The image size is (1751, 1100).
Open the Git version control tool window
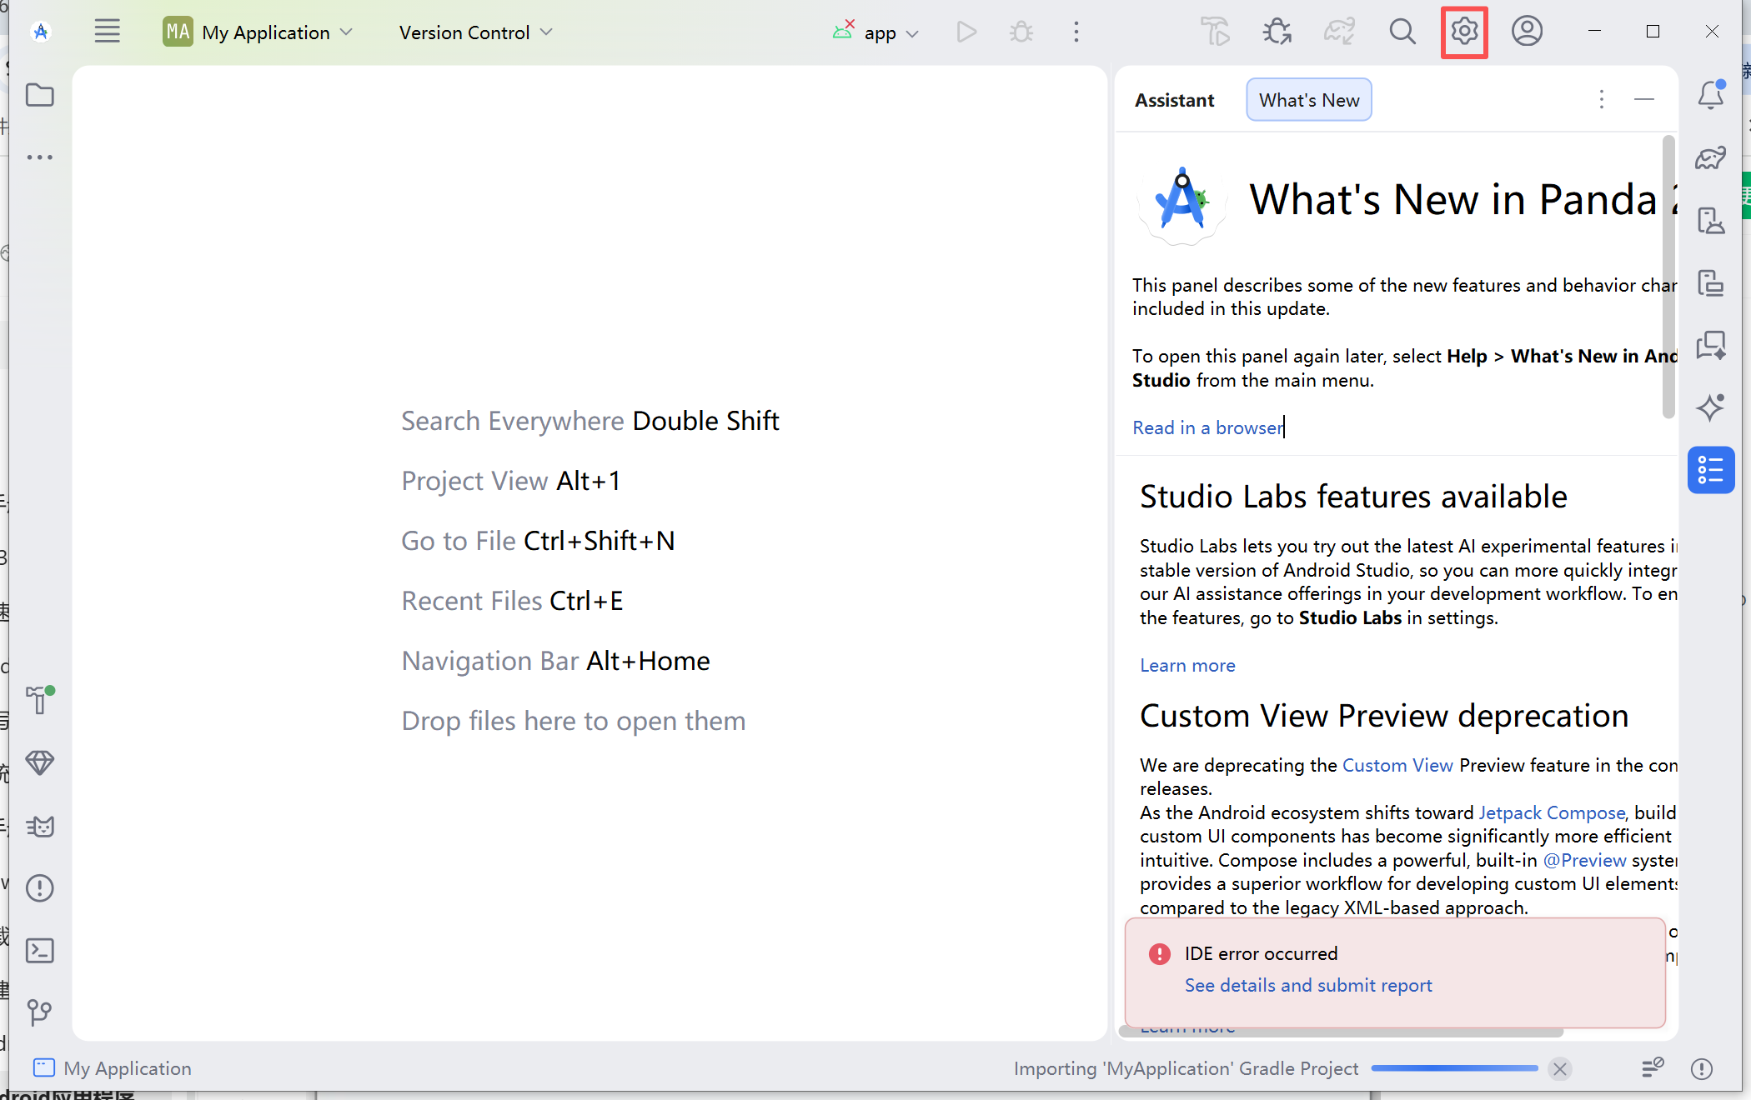39,1012
